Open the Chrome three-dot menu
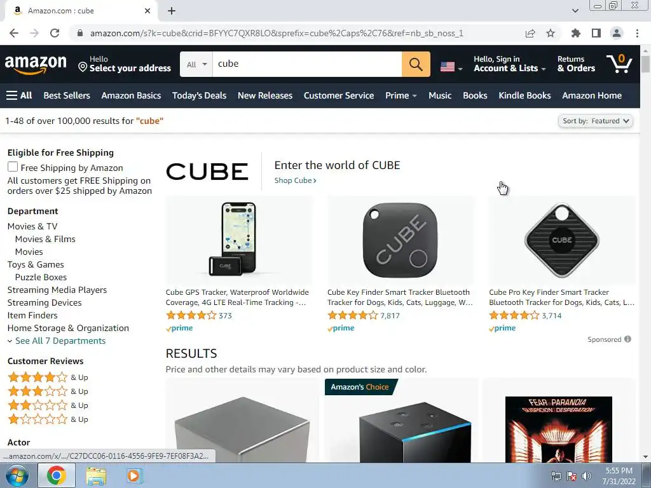Image resolution: width=651 pixels, height=488 pixels. 637,33
